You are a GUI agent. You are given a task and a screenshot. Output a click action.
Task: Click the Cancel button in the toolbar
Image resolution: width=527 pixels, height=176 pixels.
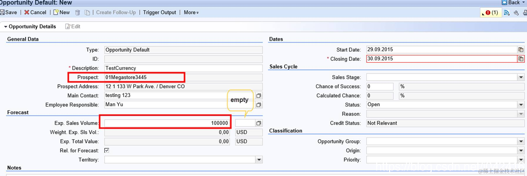[x=35, y=12]
